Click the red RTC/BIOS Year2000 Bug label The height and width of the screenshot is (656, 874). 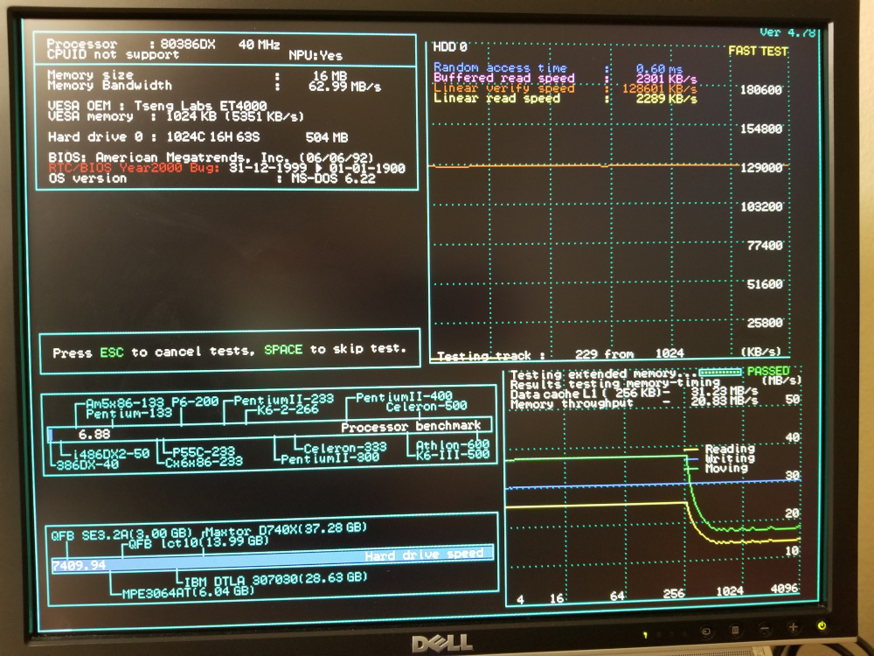click(134, 167)
